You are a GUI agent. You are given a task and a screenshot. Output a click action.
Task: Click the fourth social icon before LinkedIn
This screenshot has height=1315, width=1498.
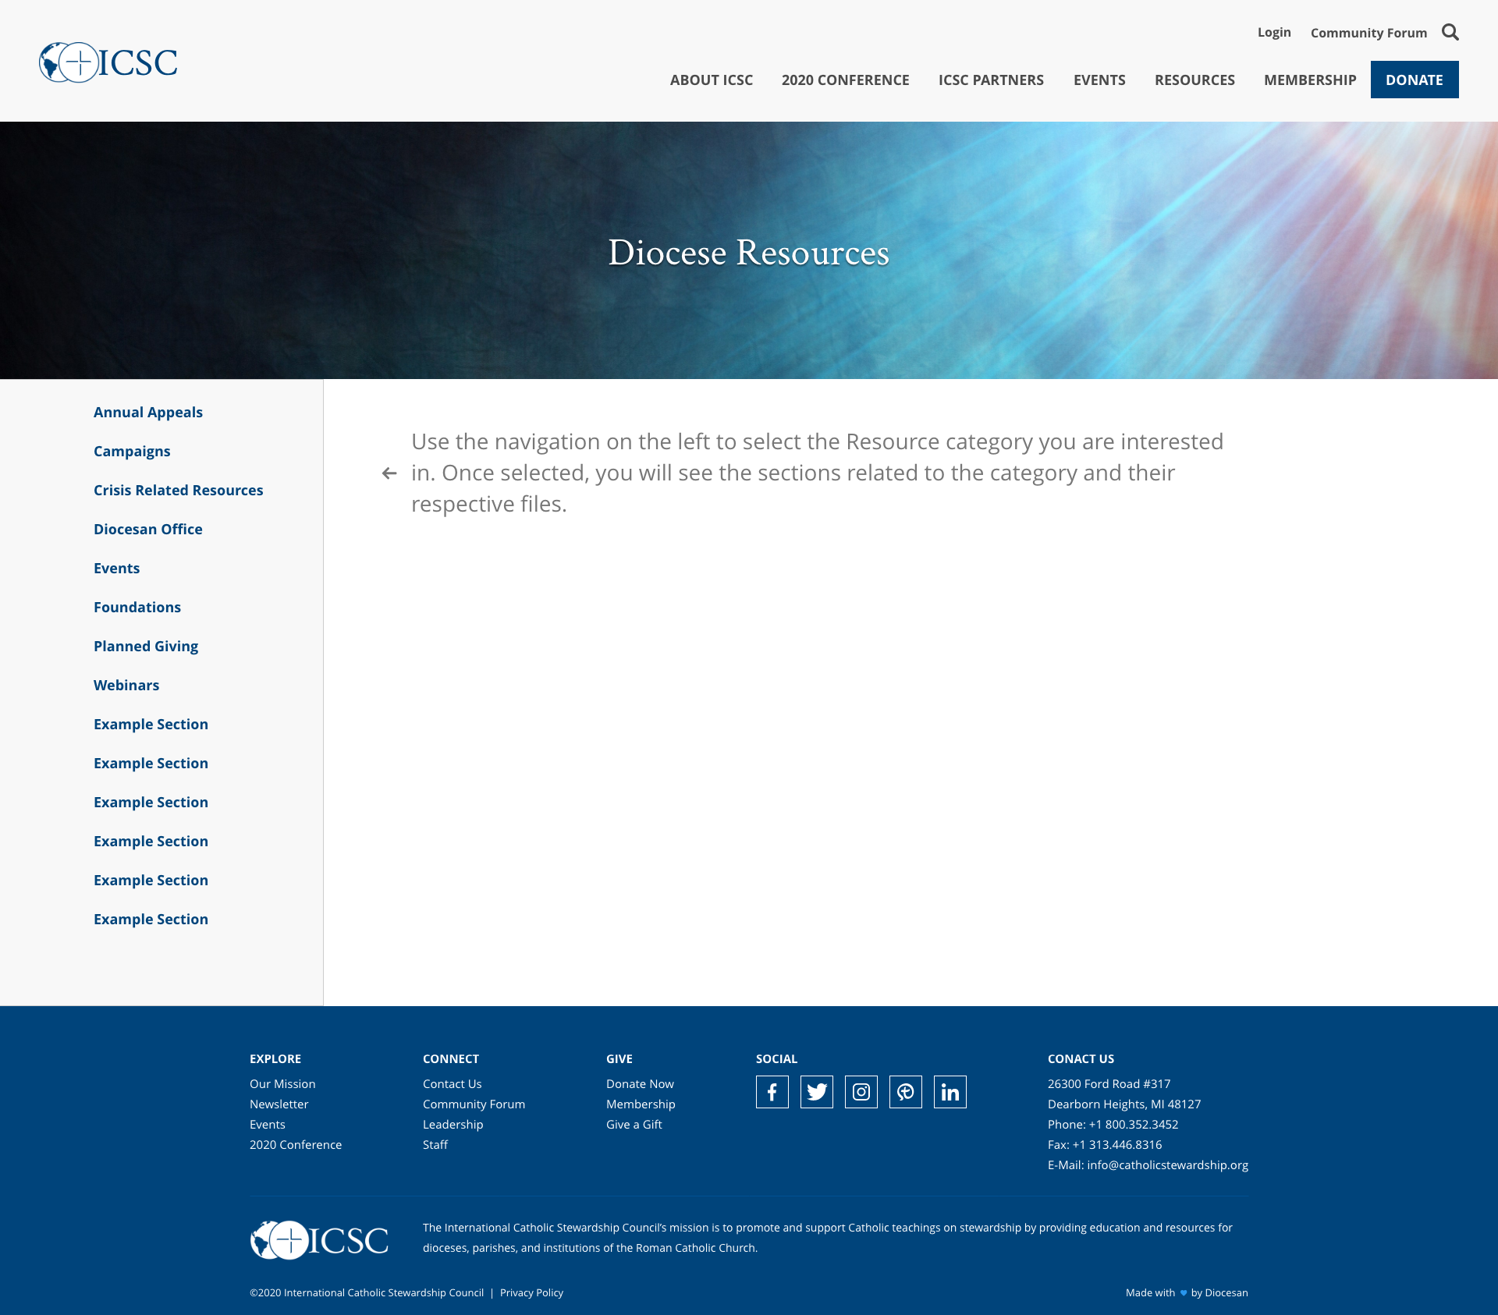pos(905,1092)
